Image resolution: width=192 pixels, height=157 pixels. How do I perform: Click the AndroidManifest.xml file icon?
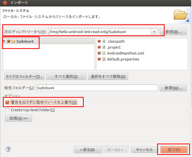click(104, 53)
